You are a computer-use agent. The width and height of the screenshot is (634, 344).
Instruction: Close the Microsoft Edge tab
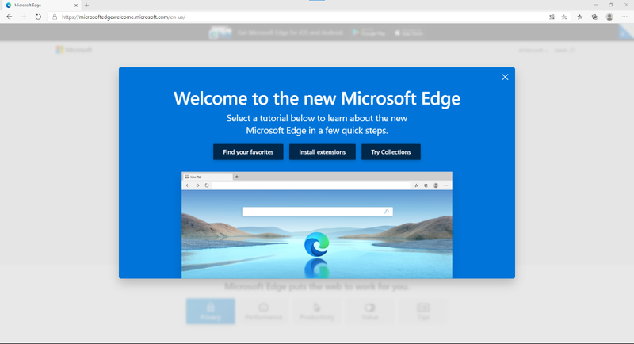point(76,6)
